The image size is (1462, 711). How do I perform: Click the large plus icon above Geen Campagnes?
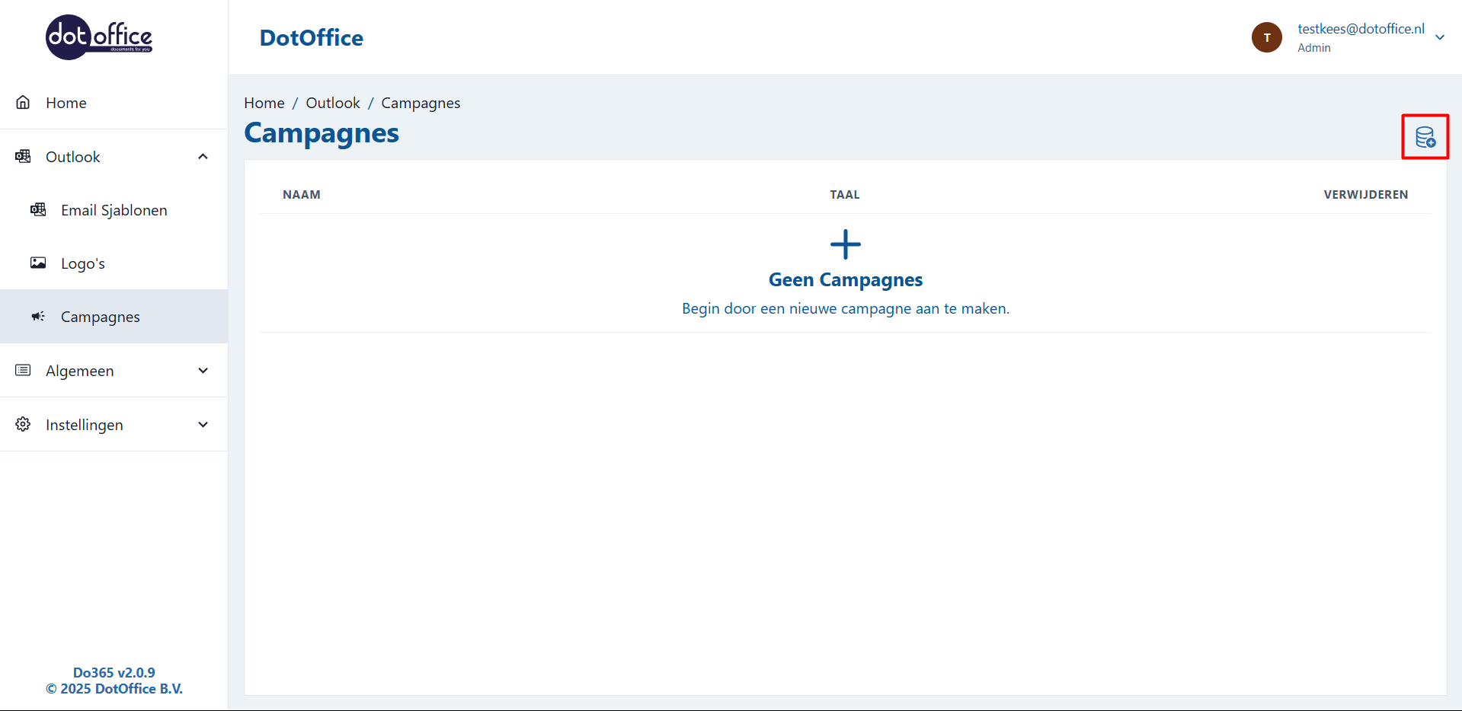(x=845, y=244)
